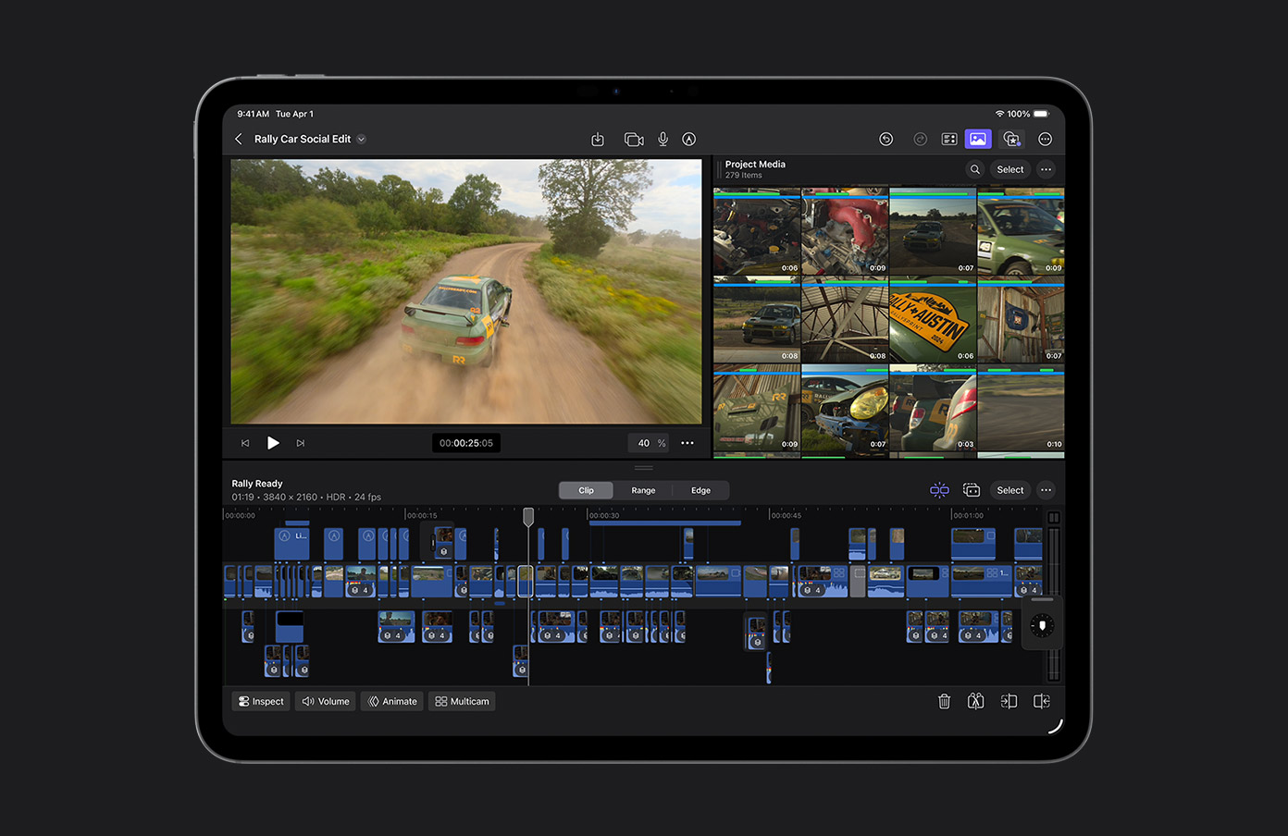This screenshot has width=1288, height=836.
Task: Switch to Range selection mode
Action: point(643,490)
